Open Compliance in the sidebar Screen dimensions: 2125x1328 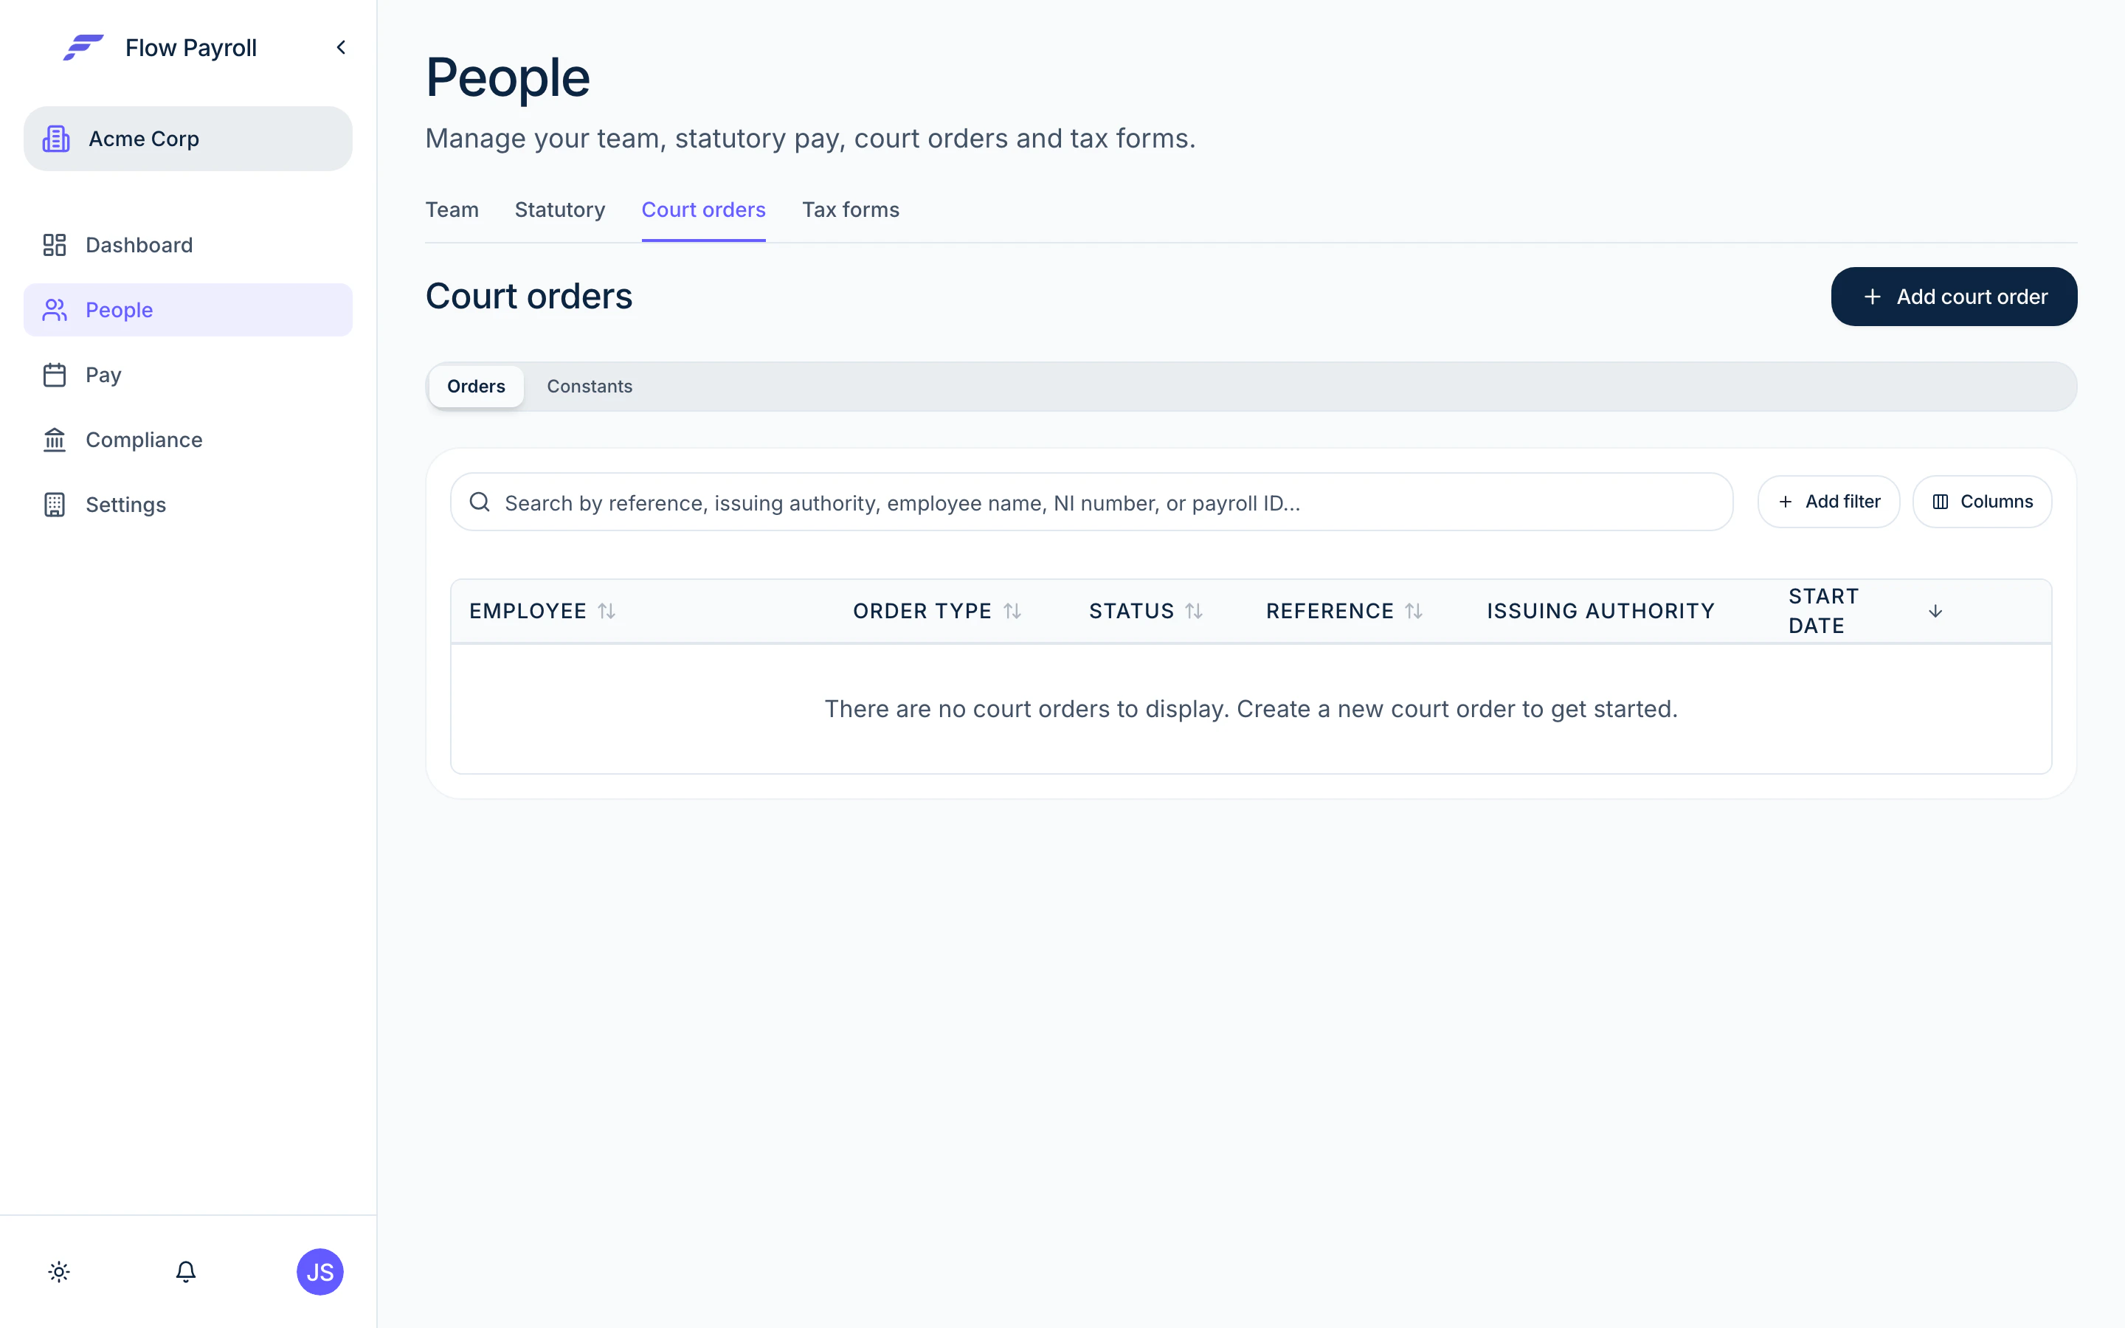(188, 440)
